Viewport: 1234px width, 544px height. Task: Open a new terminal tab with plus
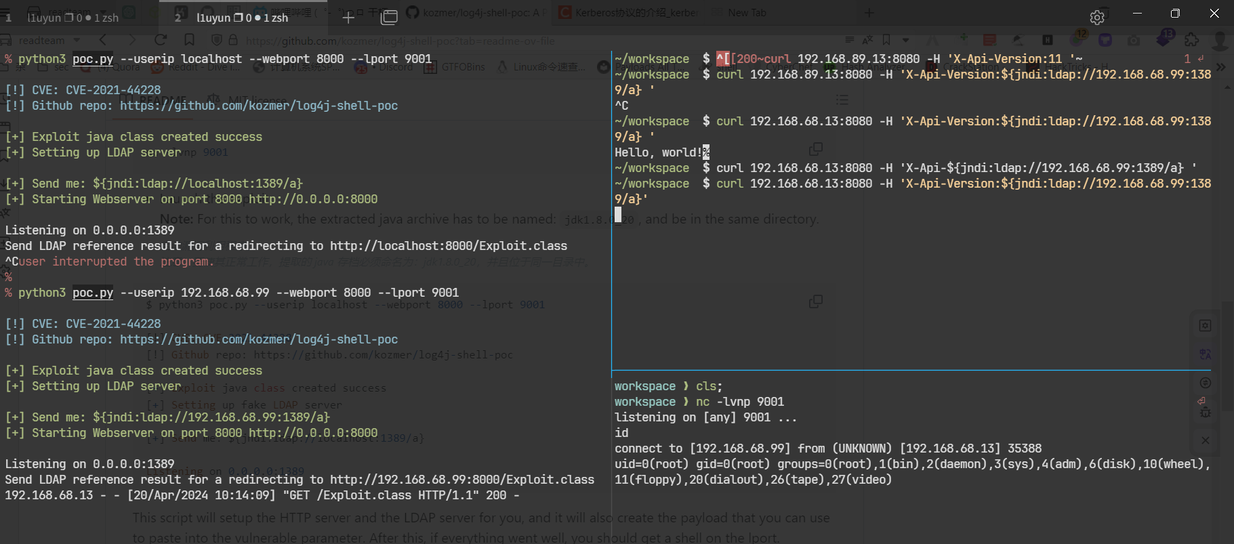(348, 18)
